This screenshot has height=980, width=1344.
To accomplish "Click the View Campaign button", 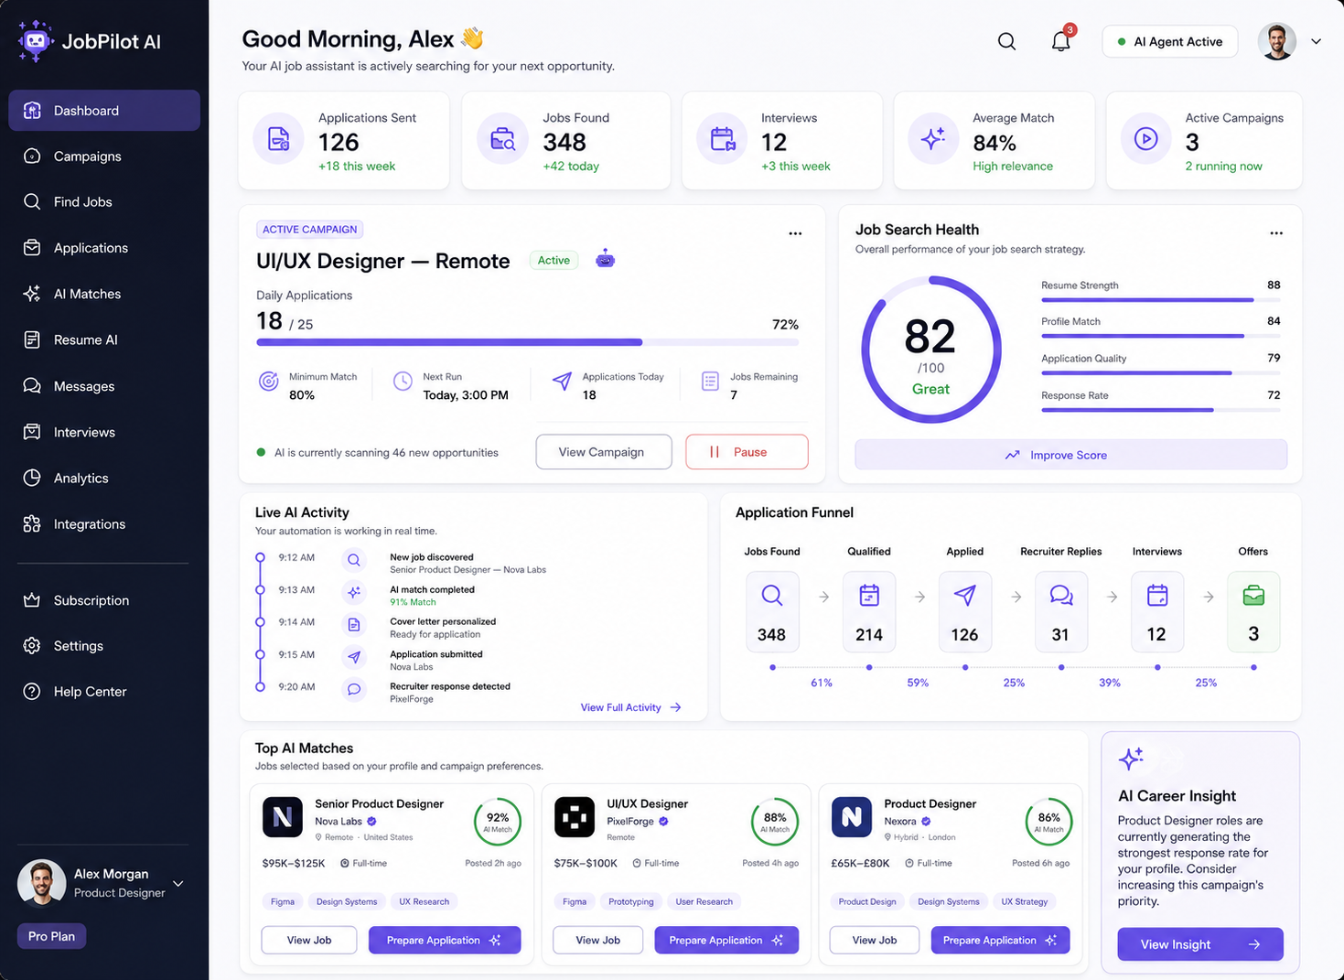I will click(x=604, y=452).
